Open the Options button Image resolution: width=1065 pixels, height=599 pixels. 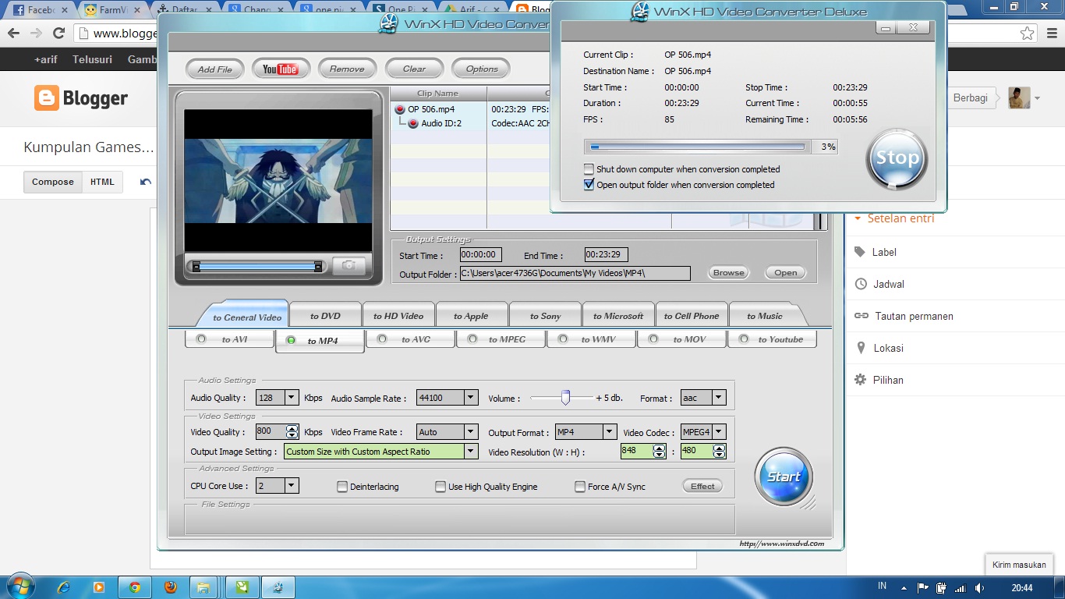point(482,69)
